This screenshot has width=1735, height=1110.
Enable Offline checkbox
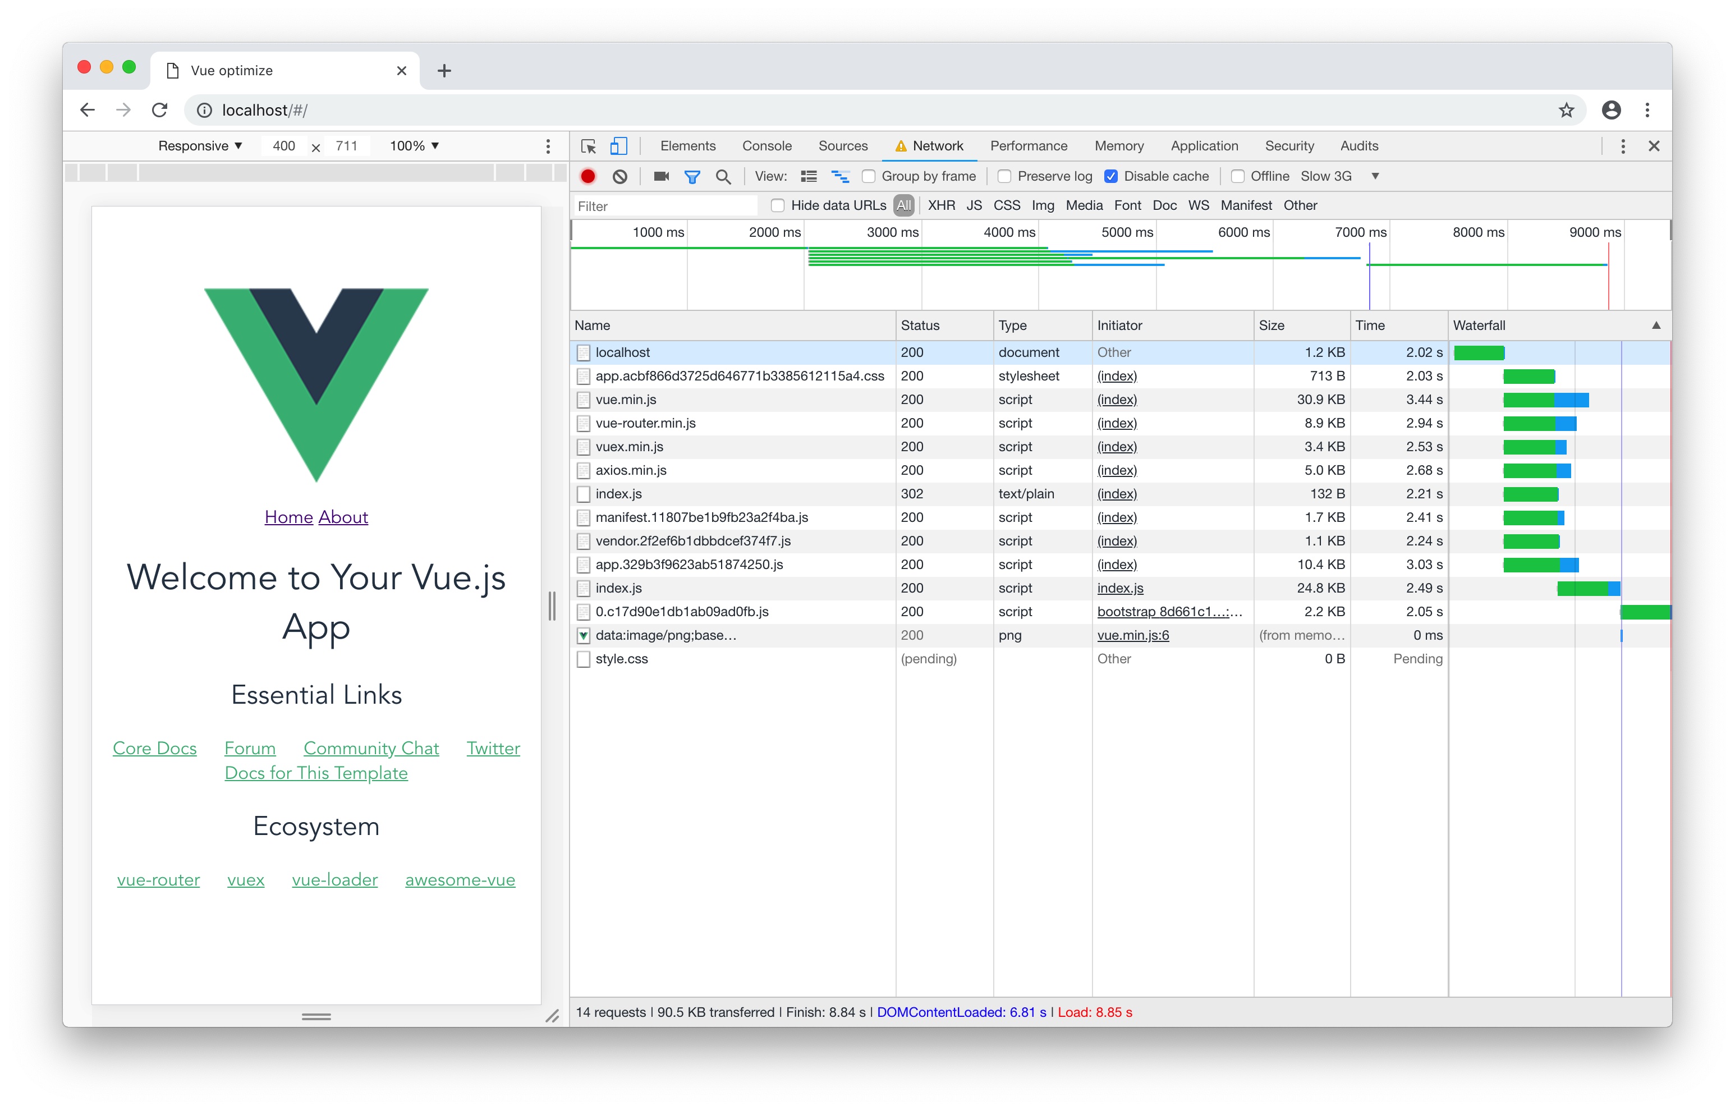tap(1238, 177)
